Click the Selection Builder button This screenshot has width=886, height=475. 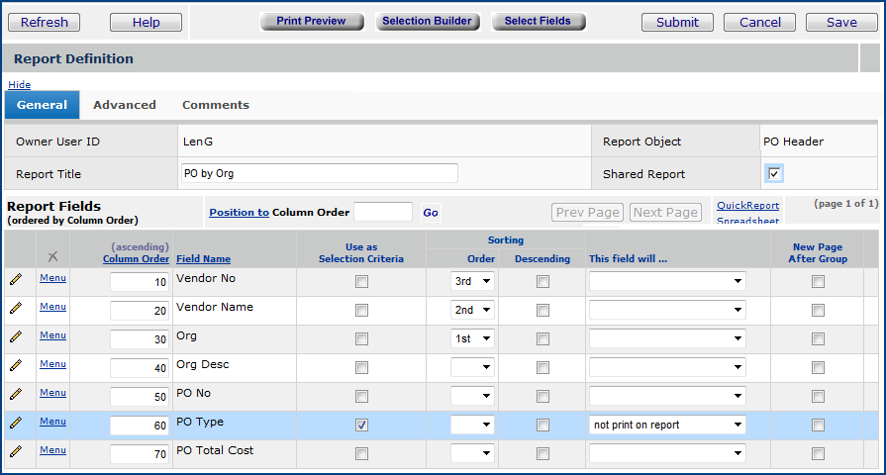tap(427, 21)
